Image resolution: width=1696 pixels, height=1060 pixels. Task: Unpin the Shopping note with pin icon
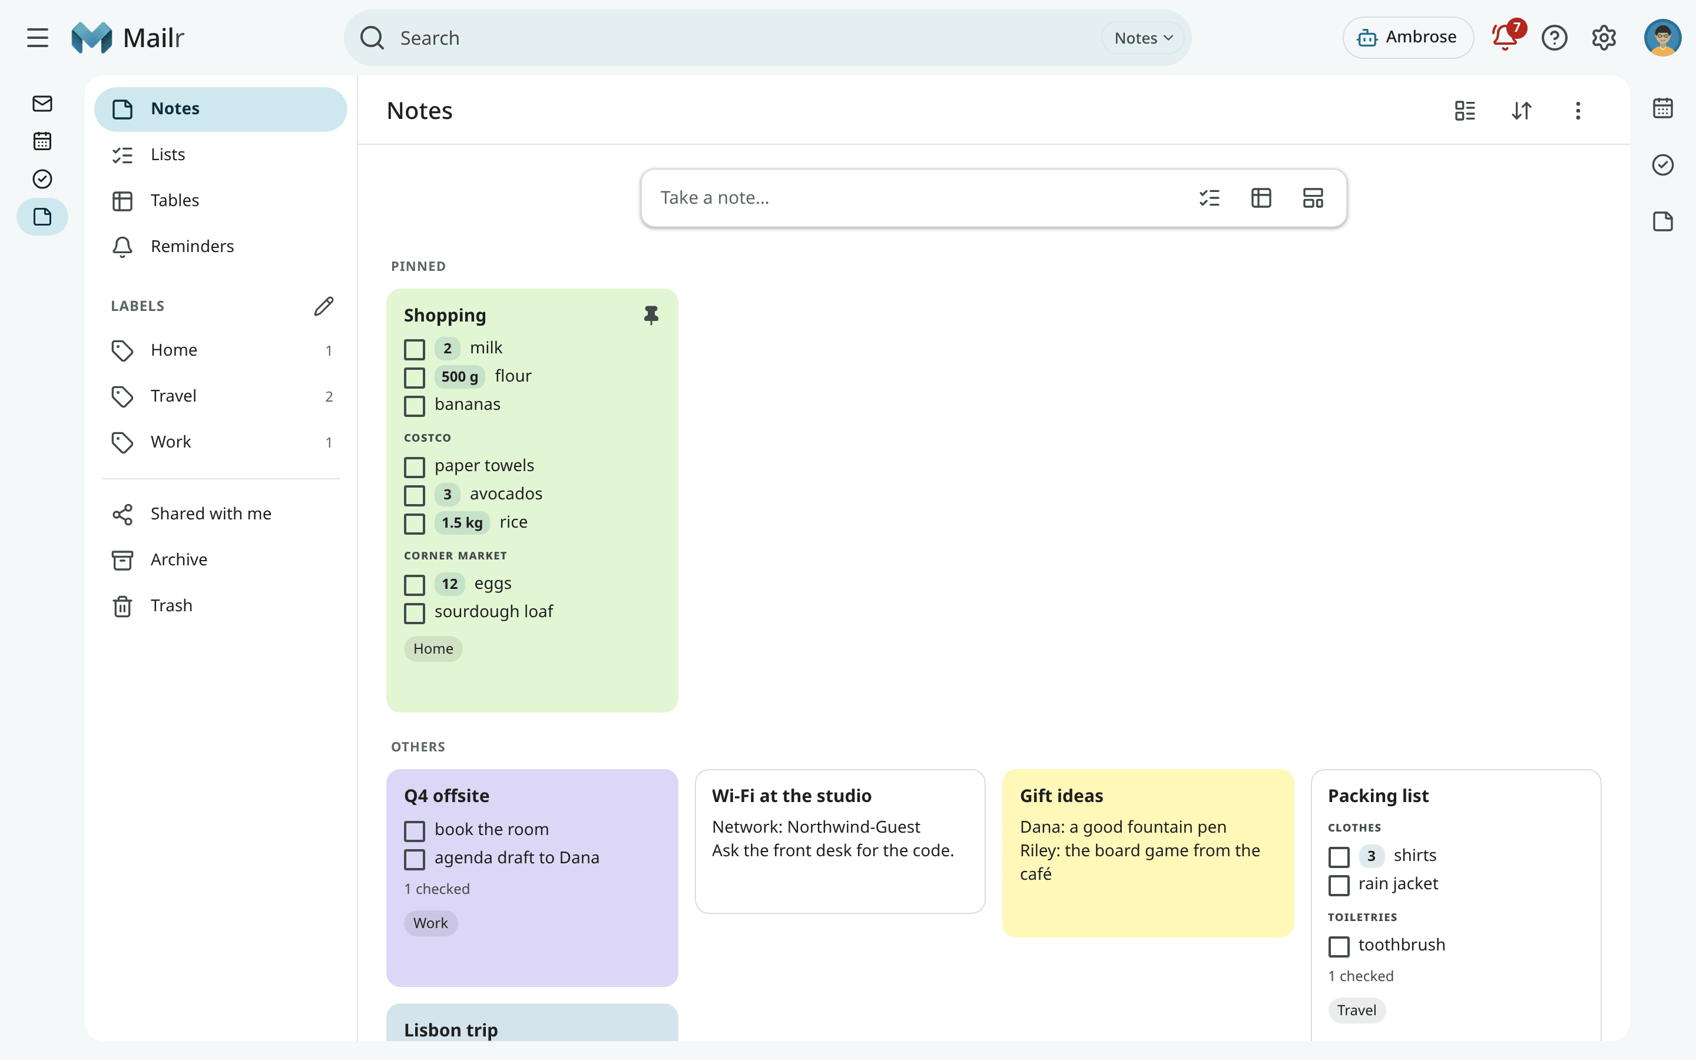tap(651, 316)
